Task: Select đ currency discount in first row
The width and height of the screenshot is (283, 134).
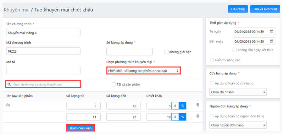Action: point(175,106)
